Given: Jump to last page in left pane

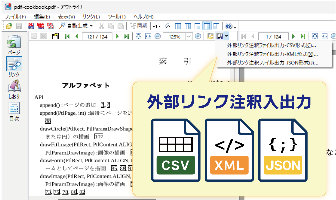Looking at the screenshot, I should point(127,36).
